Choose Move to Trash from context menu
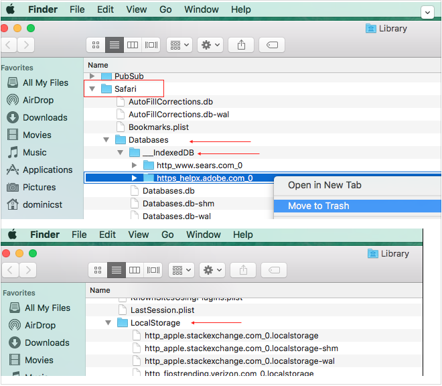The width and height of the screenshot is (442, 386). tap(358, 206)
